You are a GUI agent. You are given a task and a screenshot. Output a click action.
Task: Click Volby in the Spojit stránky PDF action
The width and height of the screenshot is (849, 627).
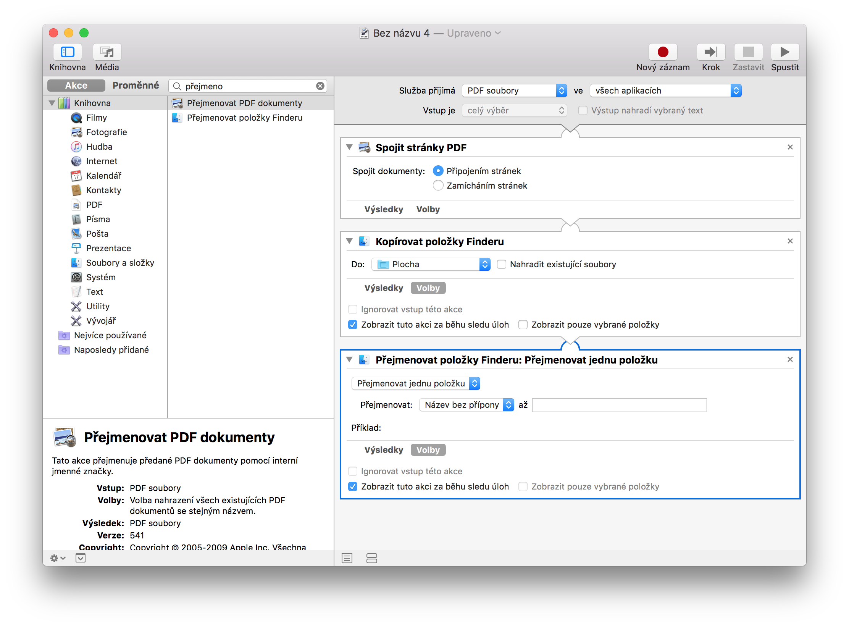[x=428, y=209]
